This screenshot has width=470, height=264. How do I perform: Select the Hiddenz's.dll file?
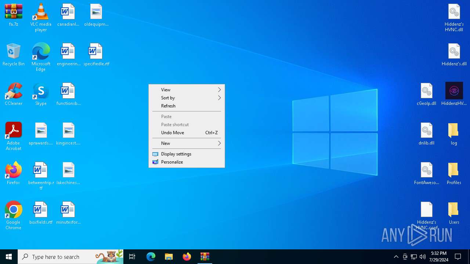[x=454, y=55]
